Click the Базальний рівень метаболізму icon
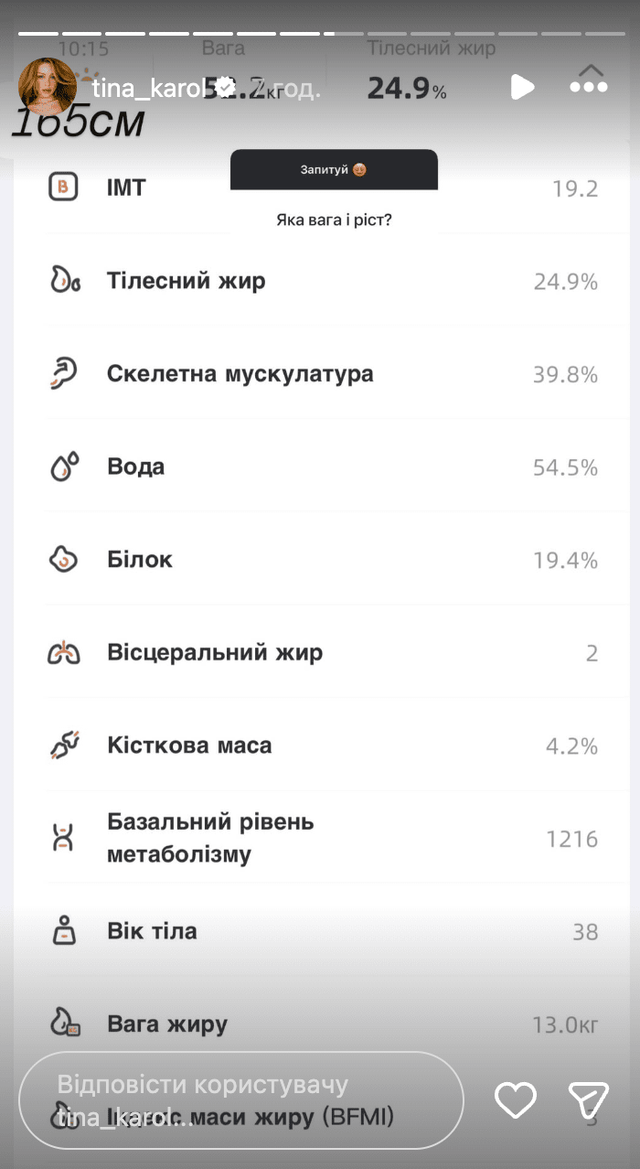This screenshot has height=1169, width=640. click(x=63, y=838)
